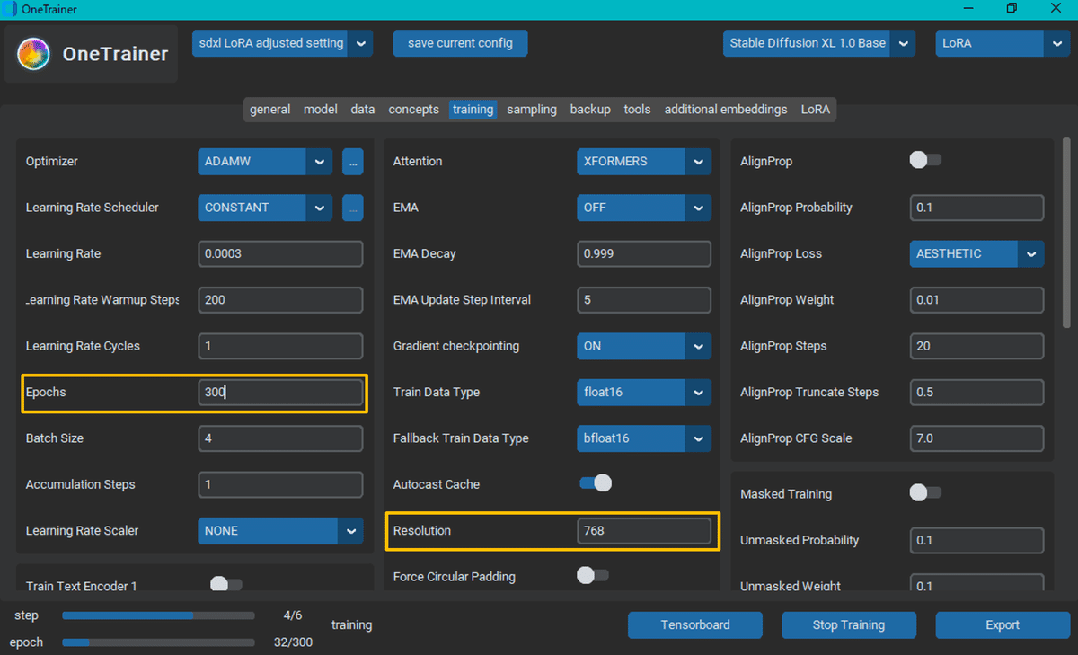Click the Unmasked Probability field

pyautogui.click(x=977, y=541)
